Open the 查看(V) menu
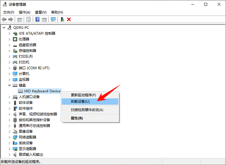Image resolution: width=226 pixels, height=165 pixels. (x=40, y=12)
